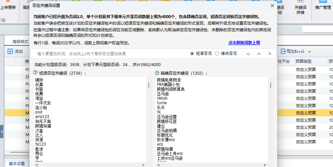This screenshot has height=167, width=333.
Task: Select 胜途 in the phrase list
Action: (x=39, y=149)
